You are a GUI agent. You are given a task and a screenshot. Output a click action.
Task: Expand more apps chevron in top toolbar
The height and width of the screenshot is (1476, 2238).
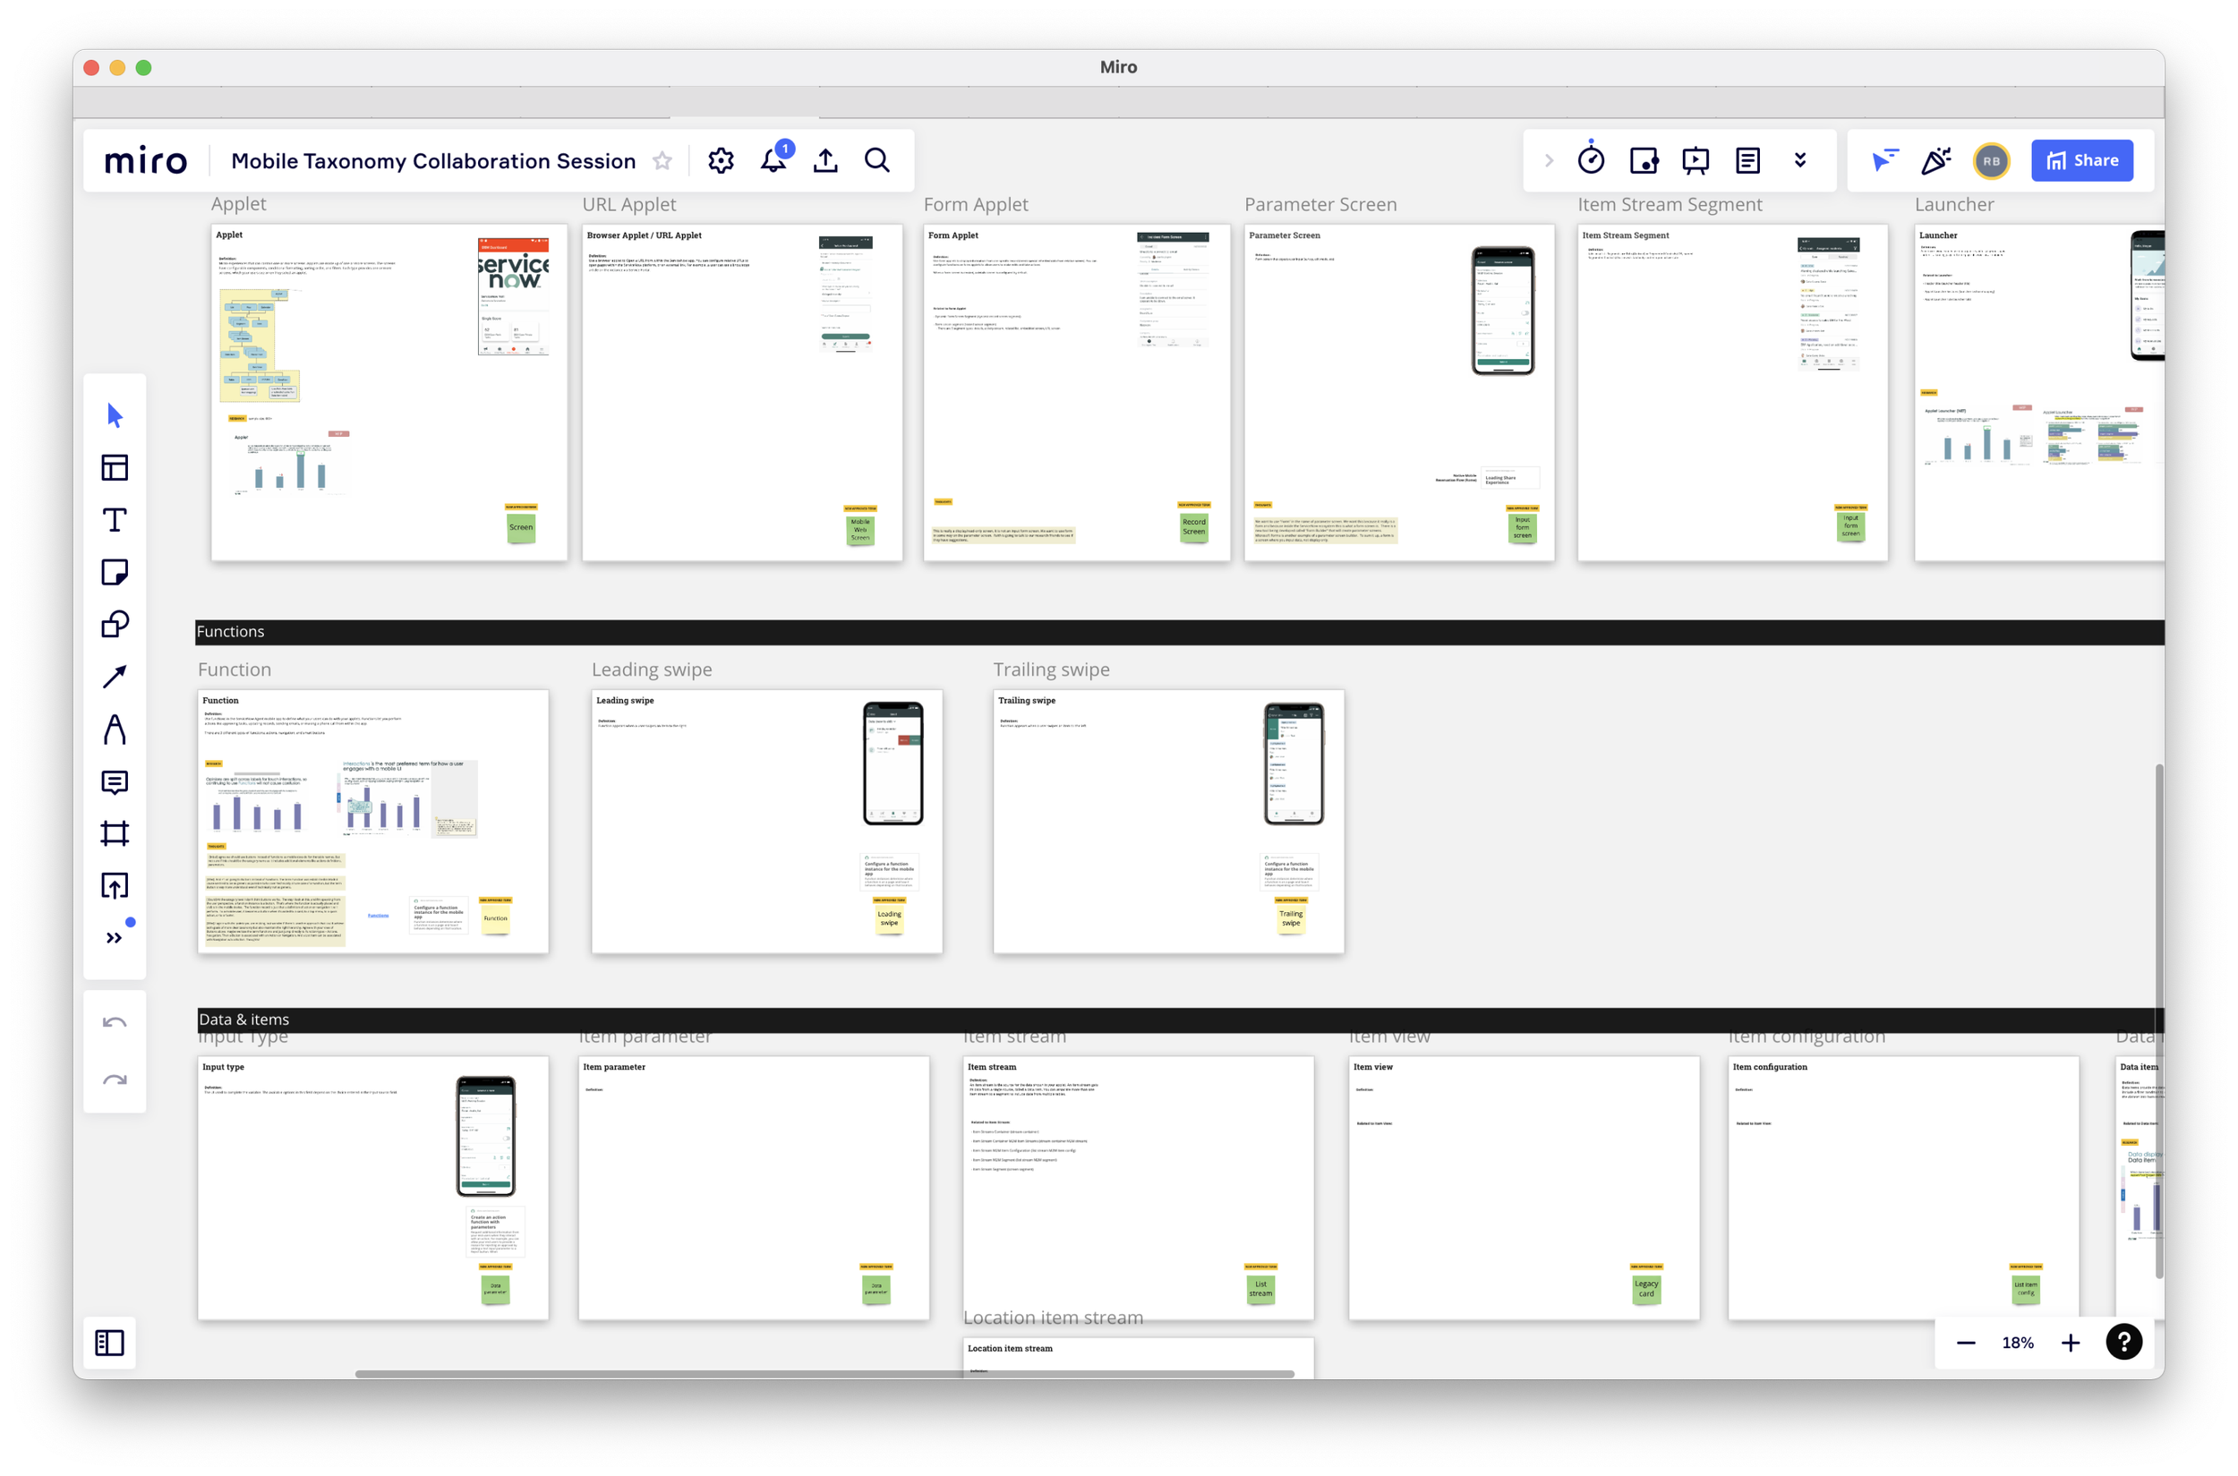1800,161
